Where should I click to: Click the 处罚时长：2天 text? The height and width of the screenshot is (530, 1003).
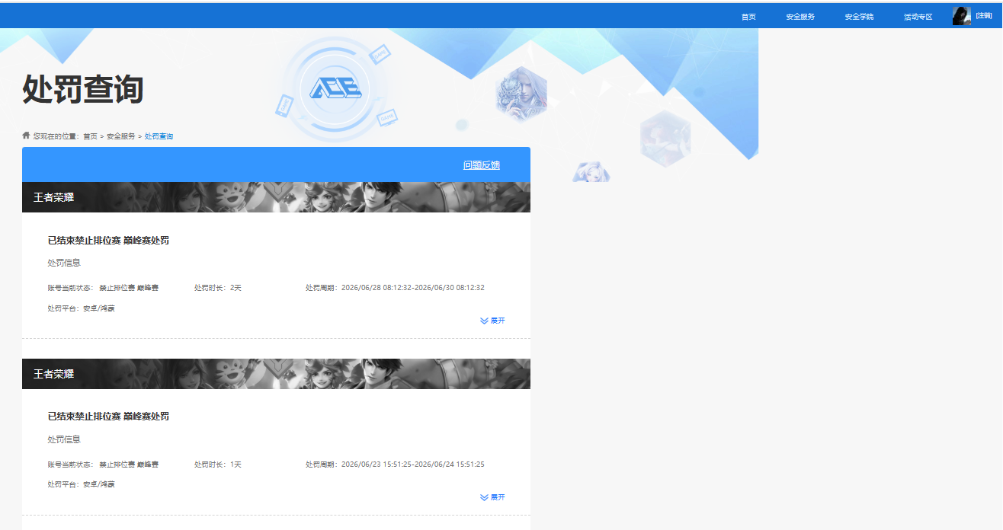tap(217, 288)
